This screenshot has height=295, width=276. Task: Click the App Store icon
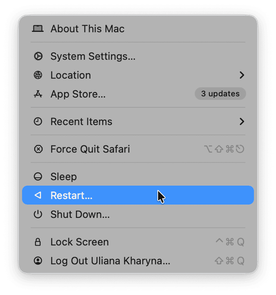tap(38, 94)
